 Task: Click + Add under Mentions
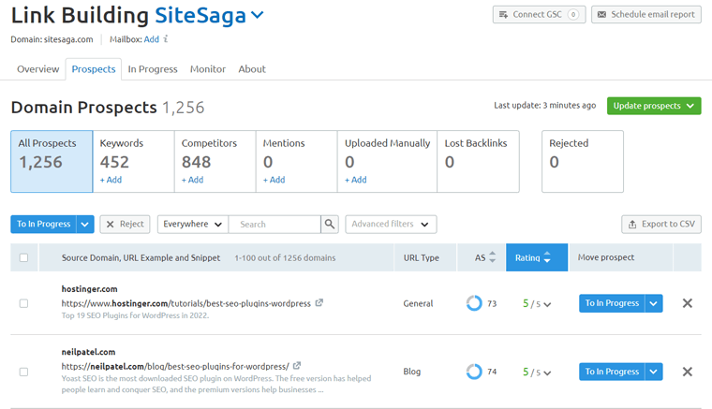[x=274, y=180]
